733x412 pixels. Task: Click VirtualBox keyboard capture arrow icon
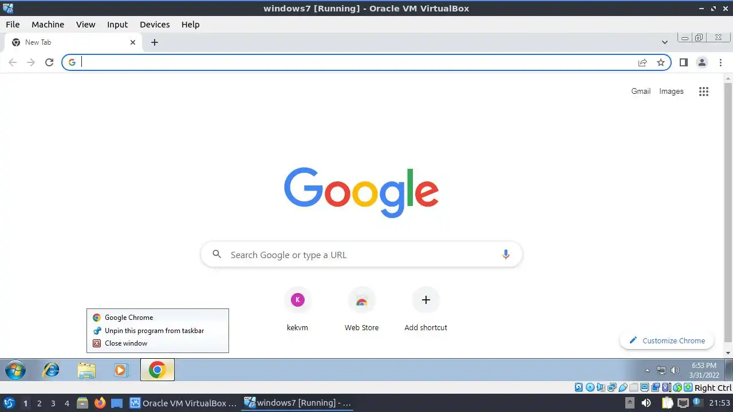688,387
